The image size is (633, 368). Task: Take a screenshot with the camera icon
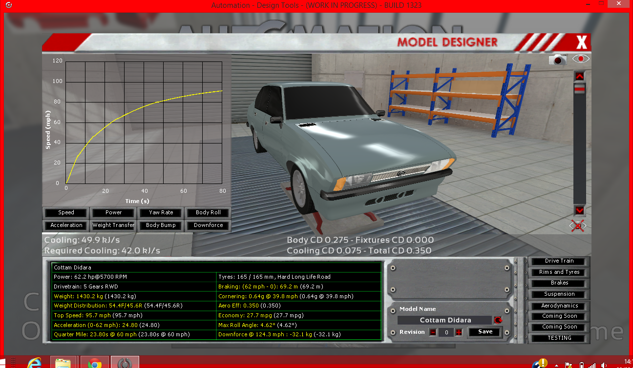click(557, 60)
